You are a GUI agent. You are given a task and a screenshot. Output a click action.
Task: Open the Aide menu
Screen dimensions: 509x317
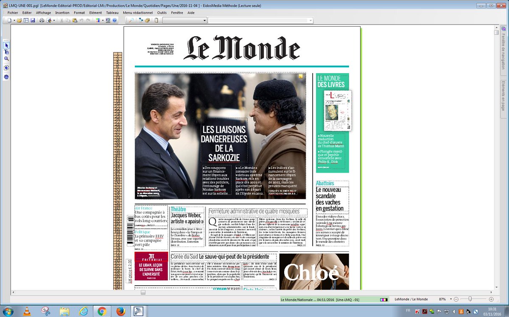[191, 13]
